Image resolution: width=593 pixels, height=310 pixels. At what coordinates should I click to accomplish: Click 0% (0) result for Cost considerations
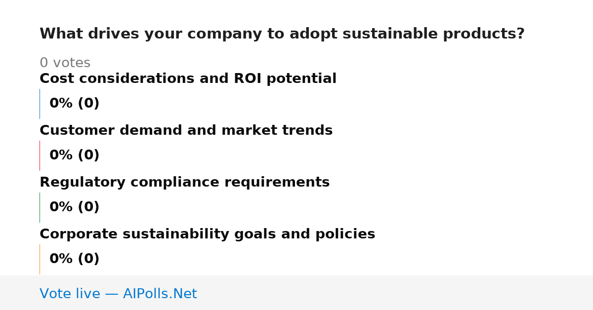[74, 104]
